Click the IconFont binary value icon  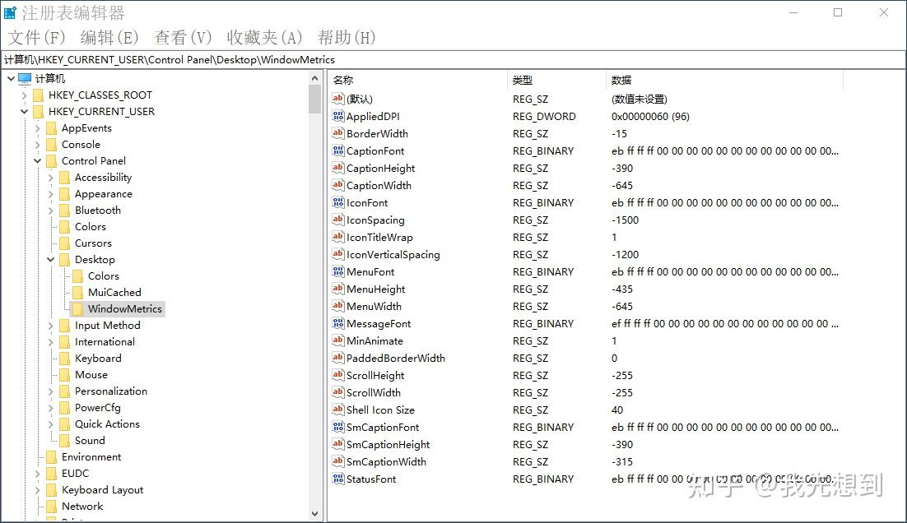pyautogui.click(x=337, y=203)
